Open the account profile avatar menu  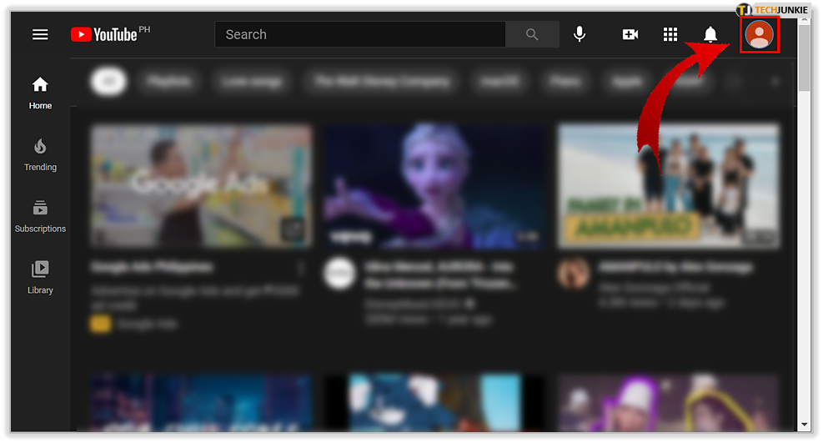point(759,35)
